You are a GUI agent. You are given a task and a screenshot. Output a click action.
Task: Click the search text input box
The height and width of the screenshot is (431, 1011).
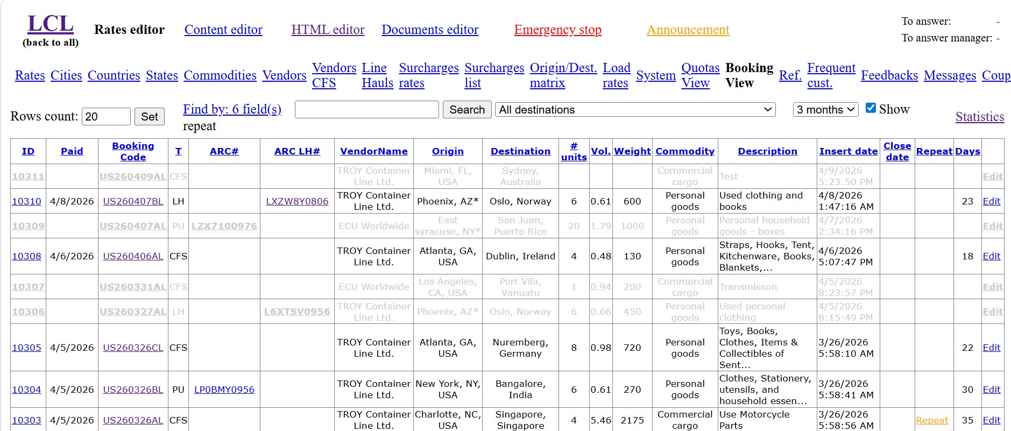coord(366,110)
